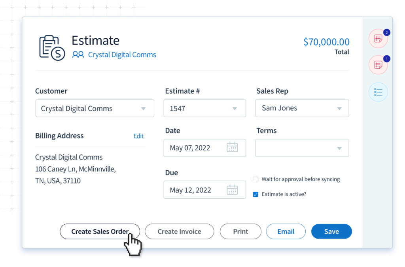Click the customer people icon beside Crystal Digital Comms
The image size is (405, 267).
click(x=78, y=55)
